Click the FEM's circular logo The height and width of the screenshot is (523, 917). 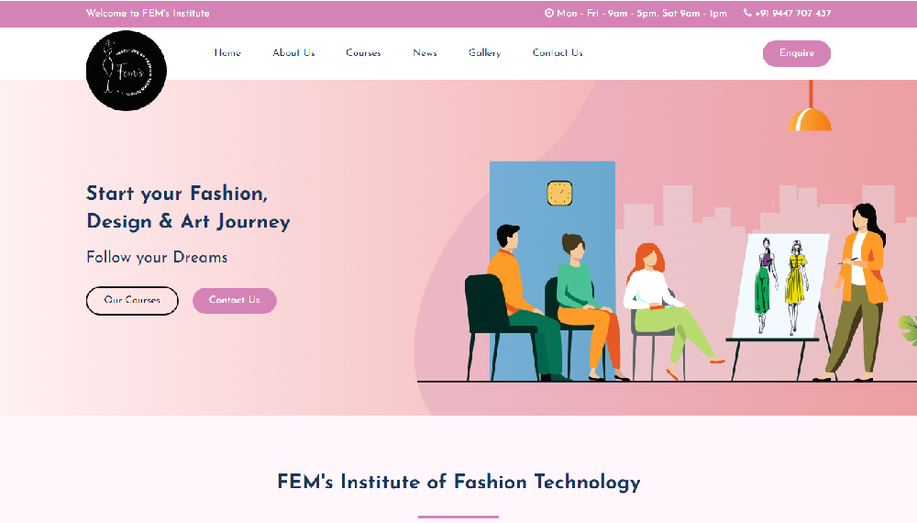point(127,71)
